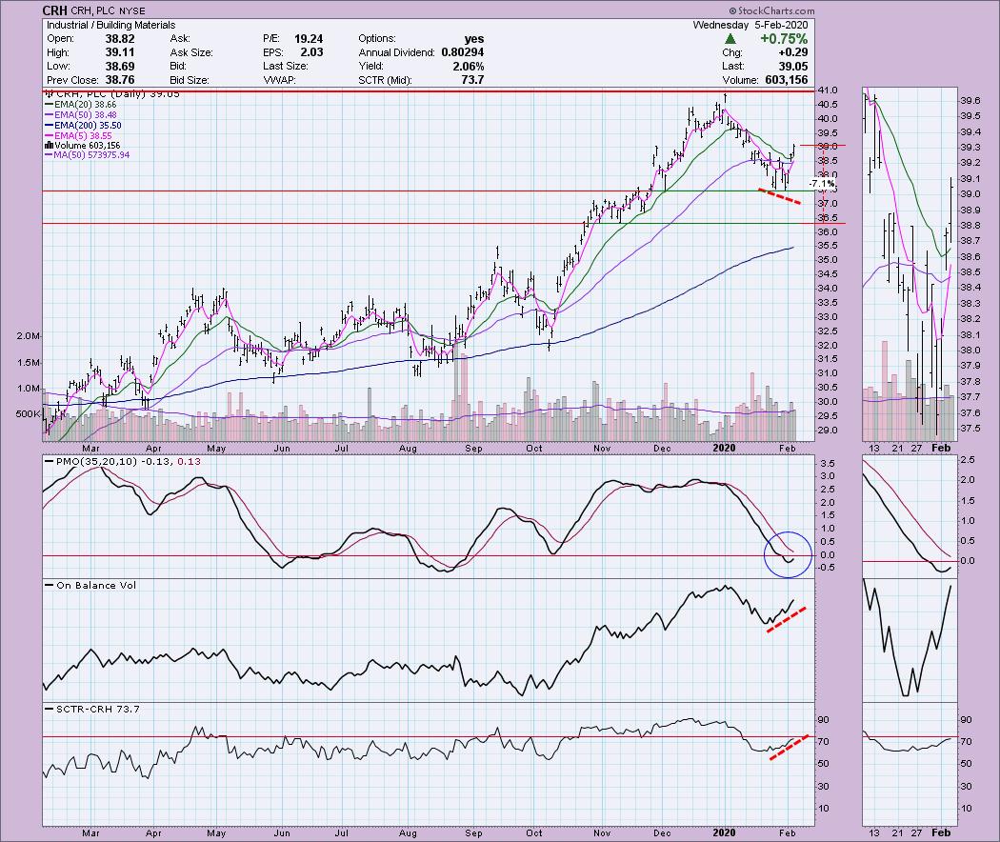Click the bold CRH ticker symbol title
The image size is (1000, 842).
tap(55, 10)
